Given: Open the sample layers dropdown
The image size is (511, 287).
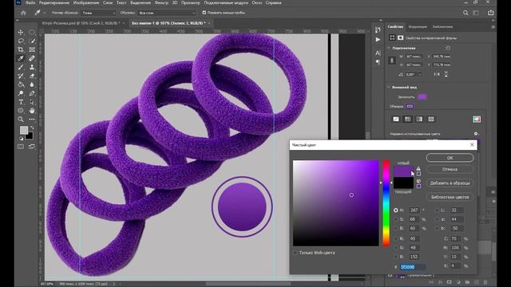Looking at the screenshot, I should [166, 13].
